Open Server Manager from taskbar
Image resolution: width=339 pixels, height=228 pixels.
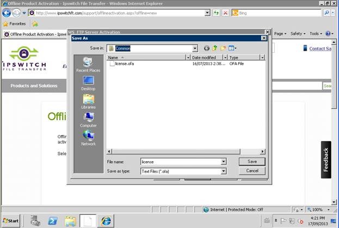pos(35,221)
